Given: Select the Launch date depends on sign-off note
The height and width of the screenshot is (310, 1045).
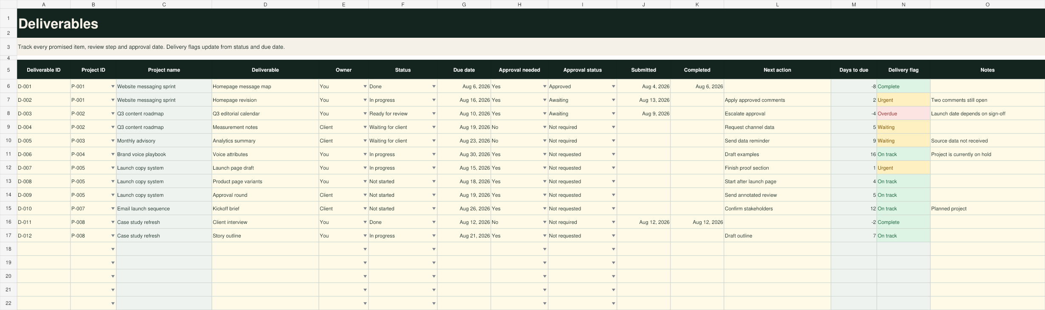Looking at the screenshot, I should 987,114.
